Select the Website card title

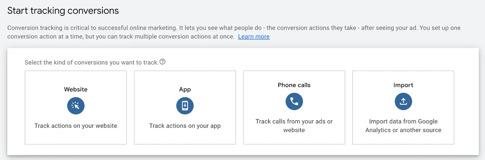(x=76, y=90)
